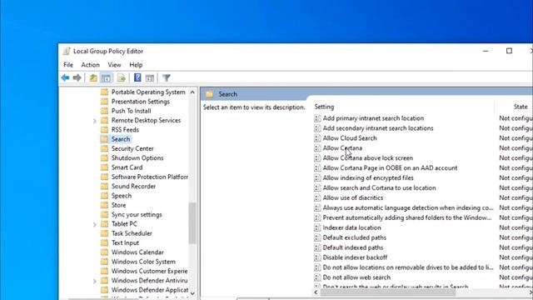Select Software Protection Platform in tree
The height and width of the screenshot is (300, 533).
(x=150, y=177)
